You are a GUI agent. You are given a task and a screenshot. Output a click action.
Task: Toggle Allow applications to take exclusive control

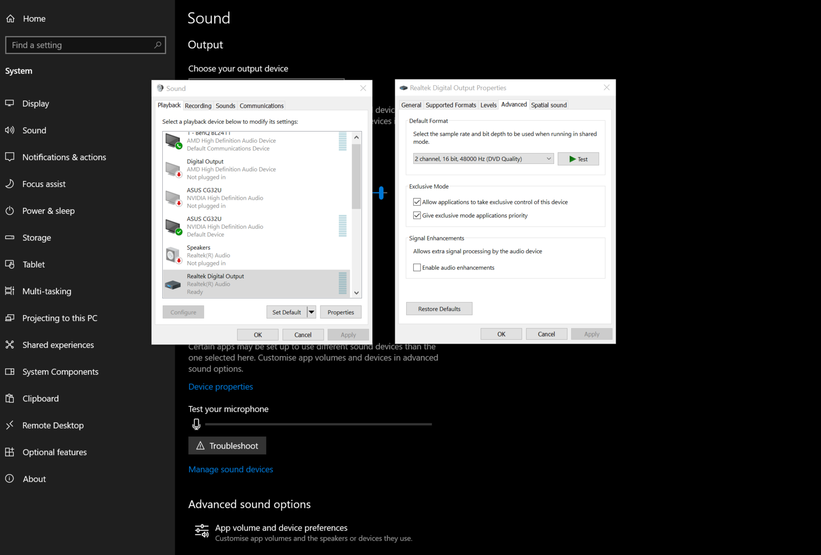click(417, 202)
